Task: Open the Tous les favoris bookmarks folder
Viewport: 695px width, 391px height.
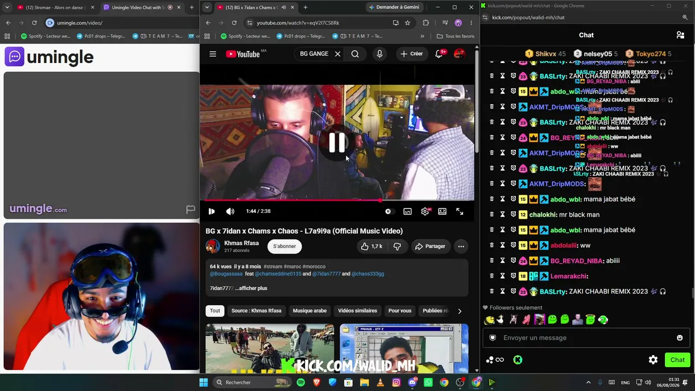Action: tap(456, 36)
